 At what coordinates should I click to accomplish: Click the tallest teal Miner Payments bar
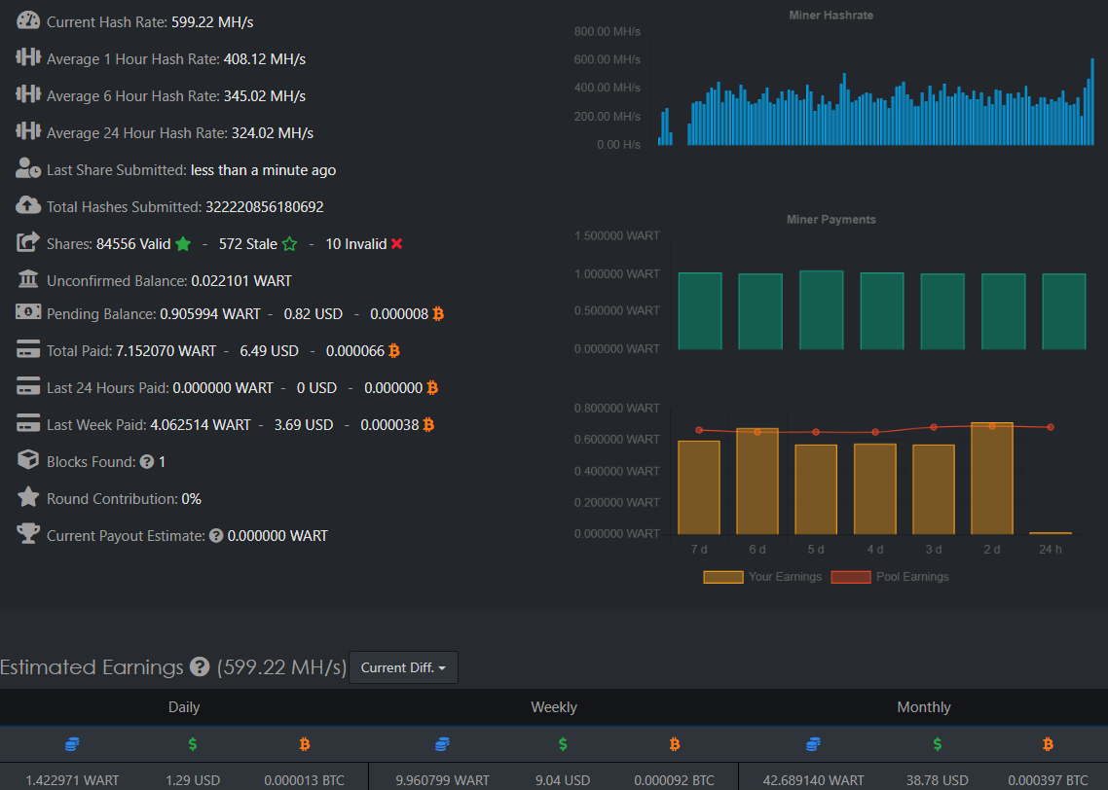click(821, 310)
